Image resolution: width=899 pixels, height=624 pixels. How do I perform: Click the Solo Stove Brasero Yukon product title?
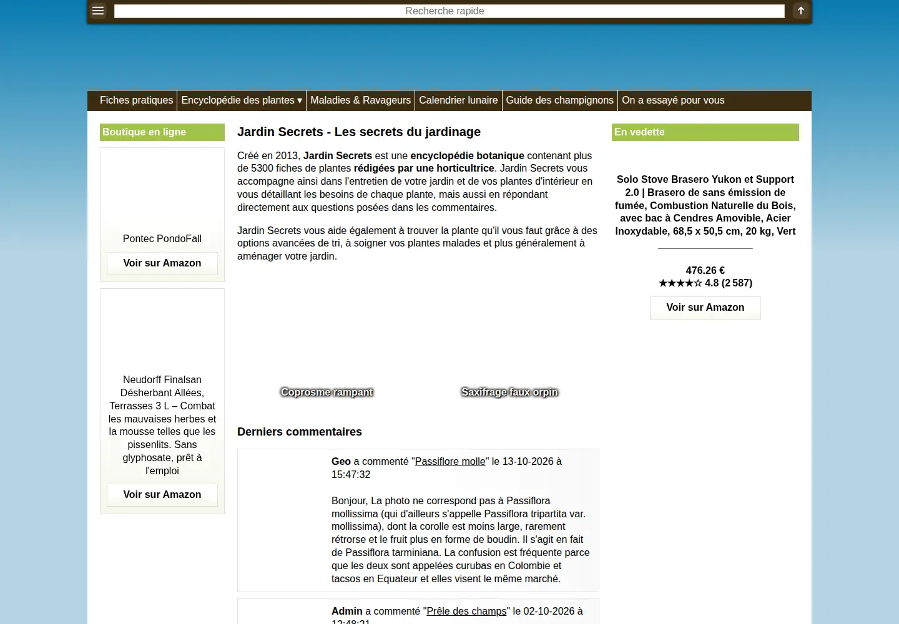705,205
